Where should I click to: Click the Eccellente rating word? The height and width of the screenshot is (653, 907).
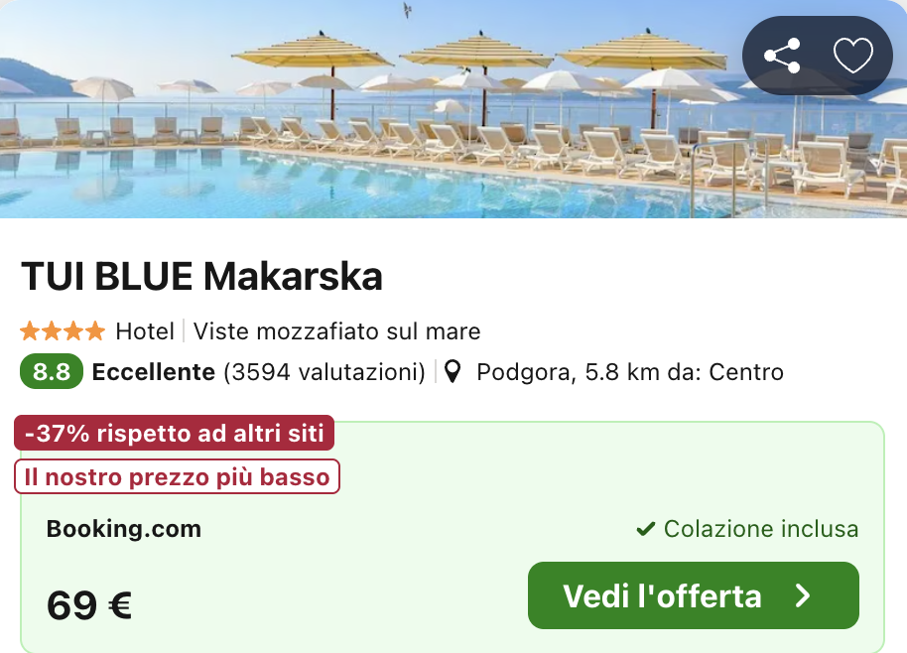pyautogui.click(x=153, y=372)
